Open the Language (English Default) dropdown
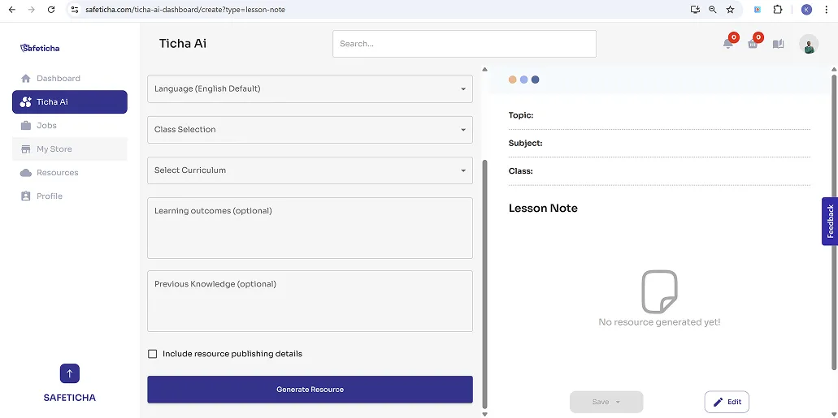838x418 pixels. coord(310,88)
